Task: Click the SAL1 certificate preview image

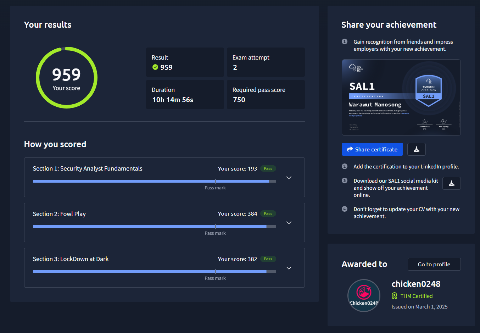Action: pyautogui.click(x=401, y=98)
